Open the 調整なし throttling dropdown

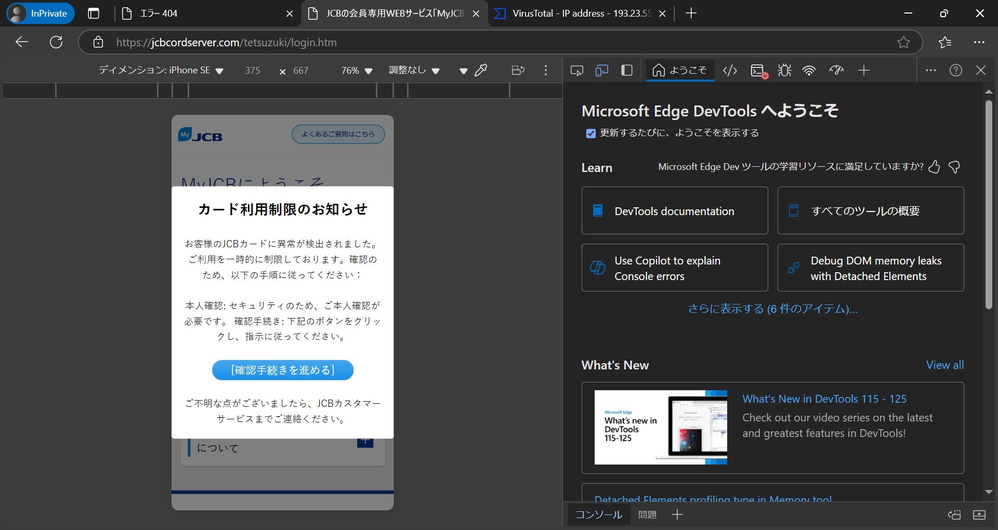pos(414,70)
